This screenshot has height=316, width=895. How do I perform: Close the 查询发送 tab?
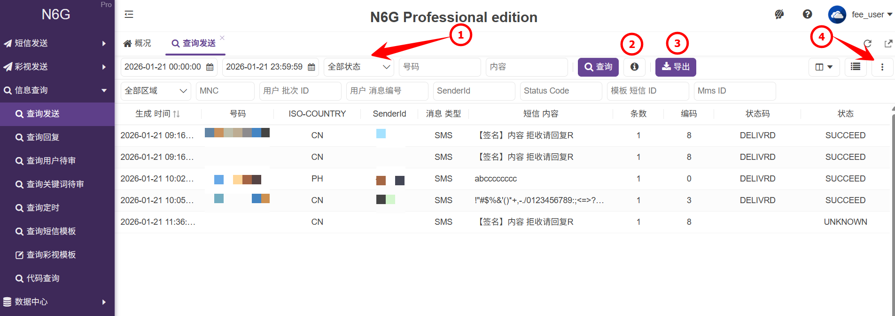(x=222, y=38)
